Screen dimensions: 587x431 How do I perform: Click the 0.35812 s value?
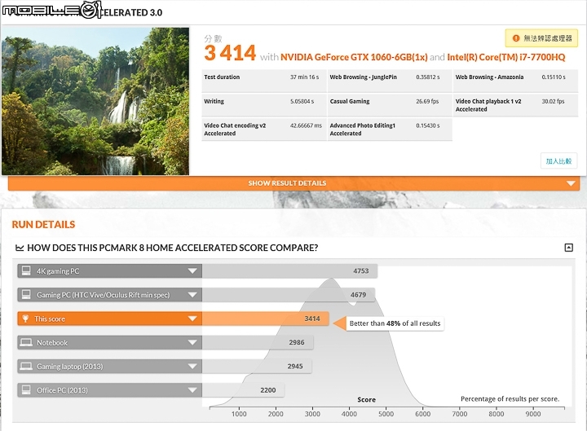(x=428, y=77)
